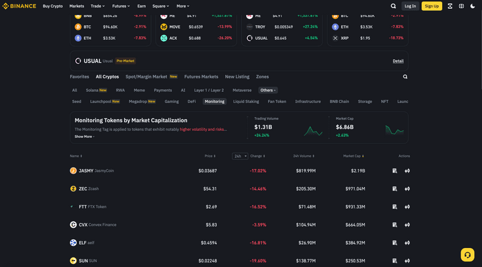Select the Gaming subcategory filter
The width and height of the screenshot is (482, 267).
(x=171, y=101)
